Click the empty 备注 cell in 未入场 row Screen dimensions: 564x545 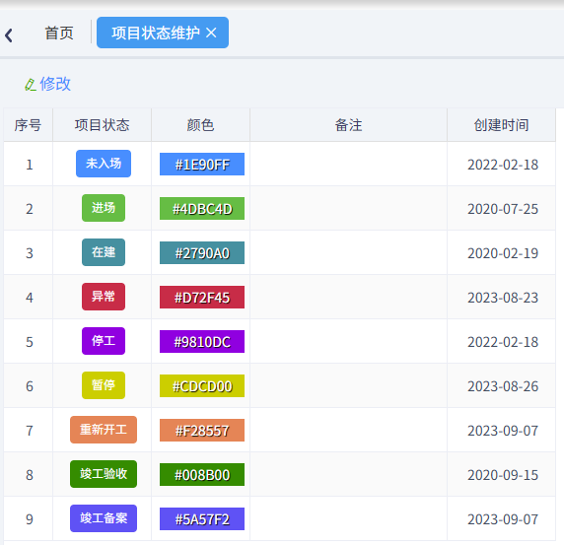pyautogui.click(x=348, y=165)
